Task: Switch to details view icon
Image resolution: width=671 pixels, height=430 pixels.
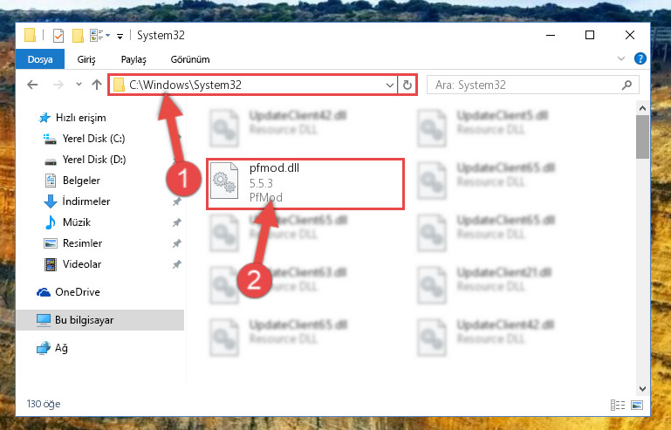Action: [x=618, y=405]
